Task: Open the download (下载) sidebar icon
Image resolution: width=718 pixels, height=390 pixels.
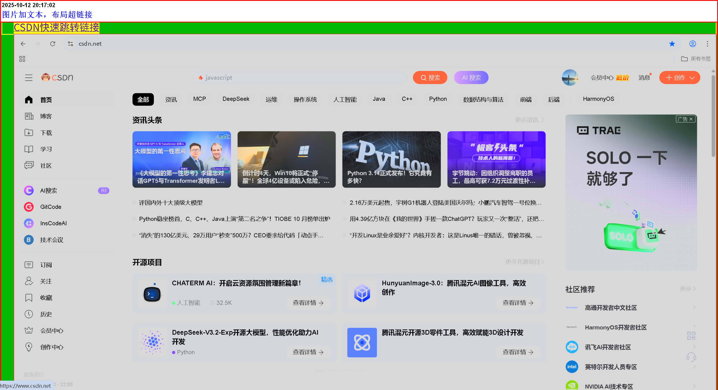Action: point(29,132)
